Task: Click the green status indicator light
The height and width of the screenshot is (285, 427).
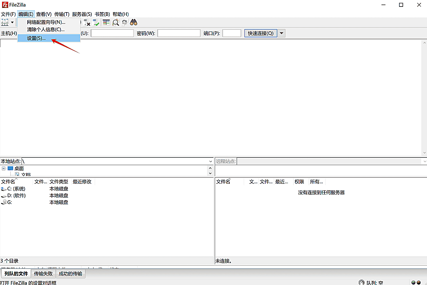Action: pos(413,282)
